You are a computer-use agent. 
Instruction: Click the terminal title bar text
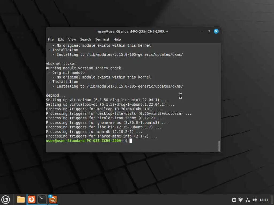coord(133,31)
